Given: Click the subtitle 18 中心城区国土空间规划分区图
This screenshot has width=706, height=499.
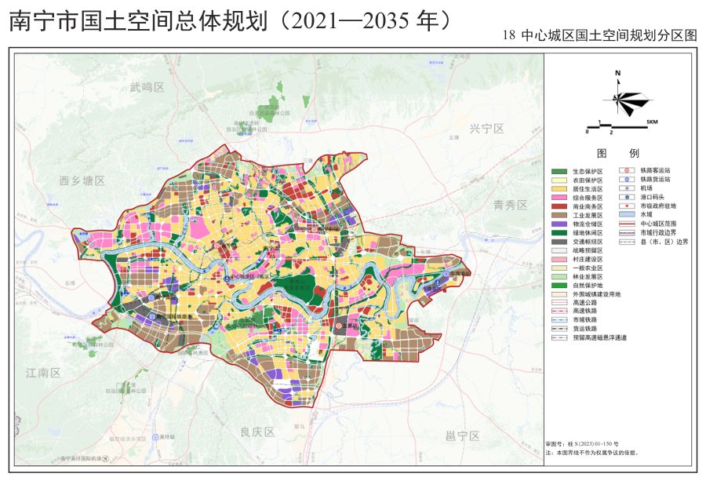Looking at the screenshot, I should tap(600, 35).
